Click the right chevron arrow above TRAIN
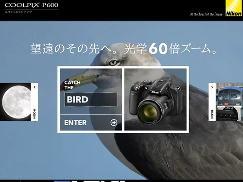 tap(212, 87)
